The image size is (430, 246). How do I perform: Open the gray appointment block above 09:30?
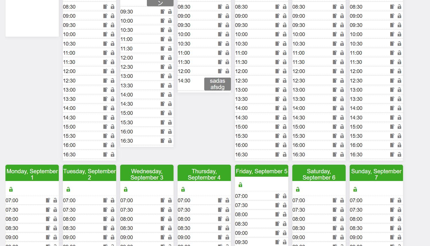pyautogui.click(x=160, y=3)
